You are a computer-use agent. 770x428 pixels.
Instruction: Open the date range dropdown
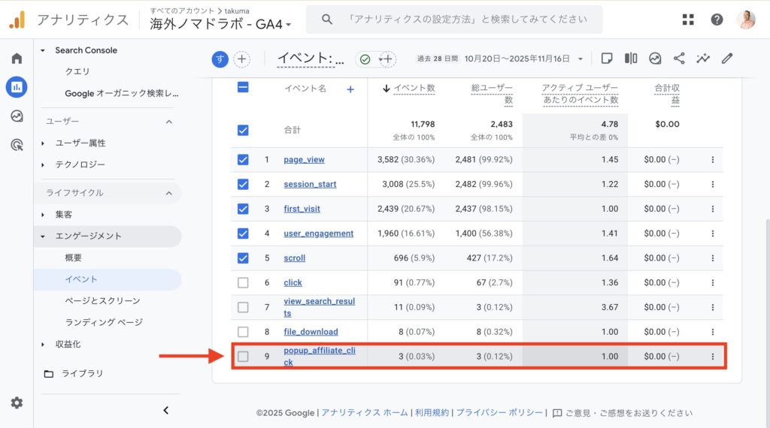(581, 59)
